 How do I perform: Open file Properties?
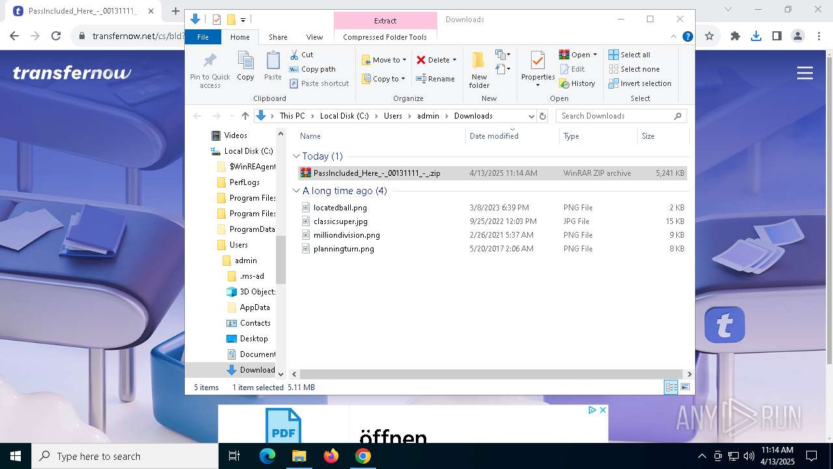[x=538, y=68]
